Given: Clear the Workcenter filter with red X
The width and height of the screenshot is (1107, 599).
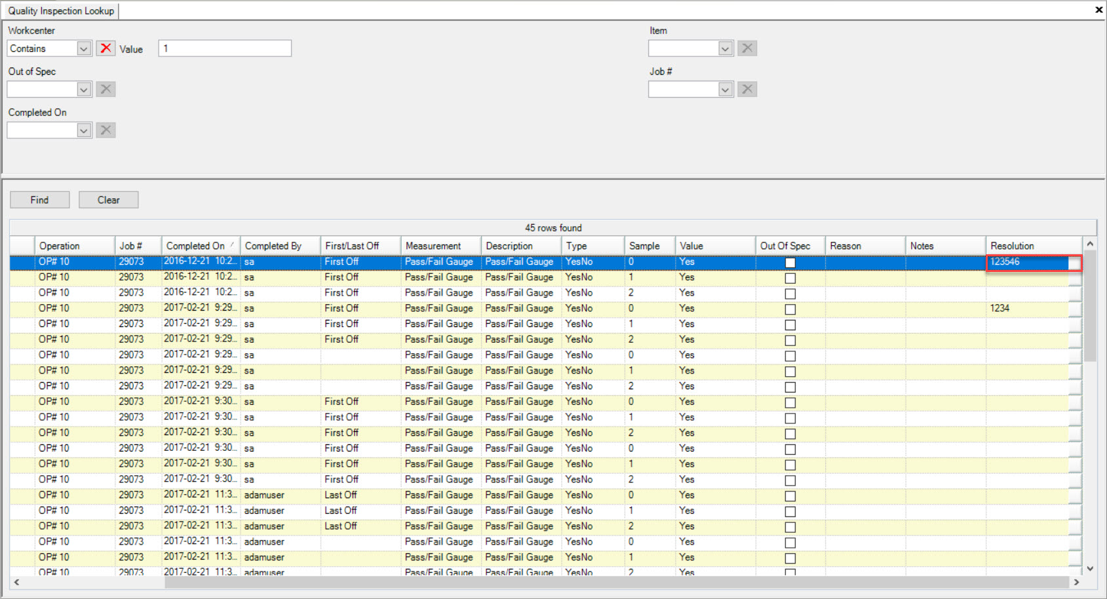Looking at the screenshot, I should point(106,48).
